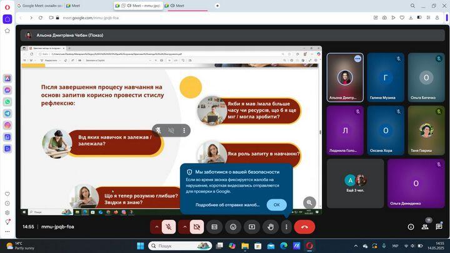Select Ольга Батечко participant tile

pos(426,77)
